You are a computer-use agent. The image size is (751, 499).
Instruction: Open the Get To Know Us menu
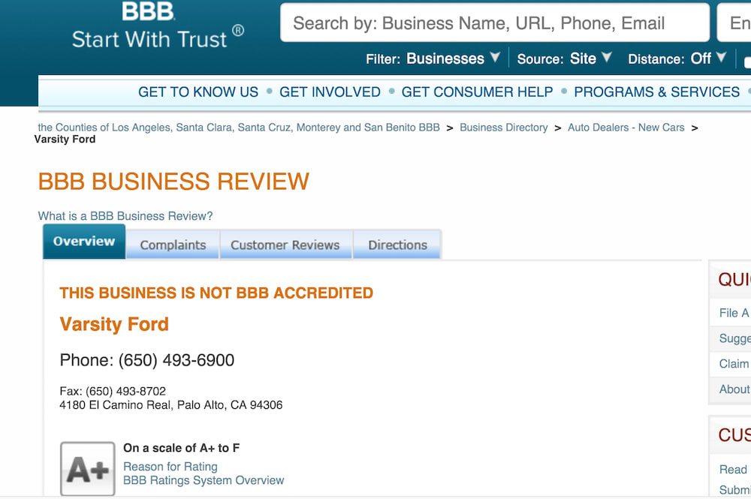pyautogui.click(x=198, y=92)
